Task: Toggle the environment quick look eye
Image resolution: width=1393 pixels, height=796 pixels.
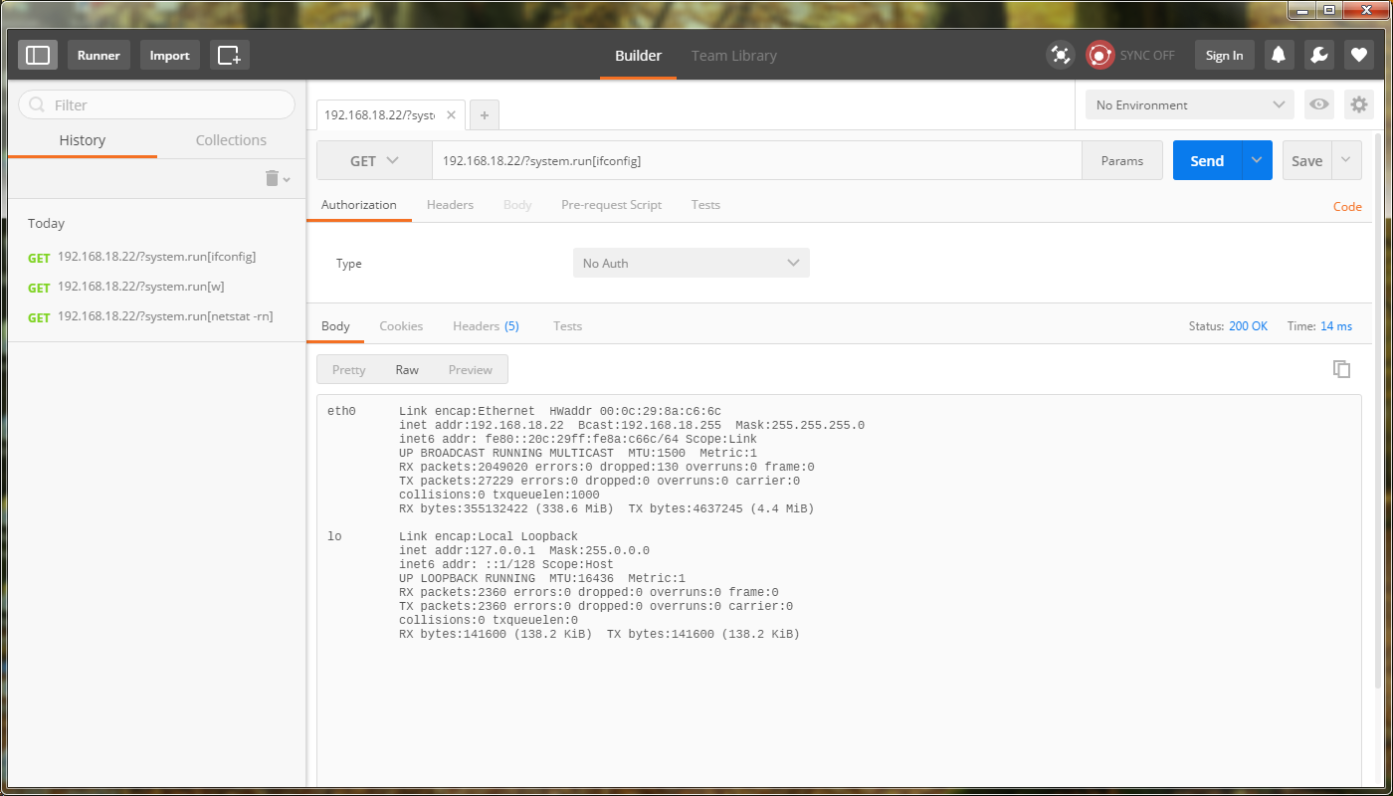Action: click(1319, 104)
